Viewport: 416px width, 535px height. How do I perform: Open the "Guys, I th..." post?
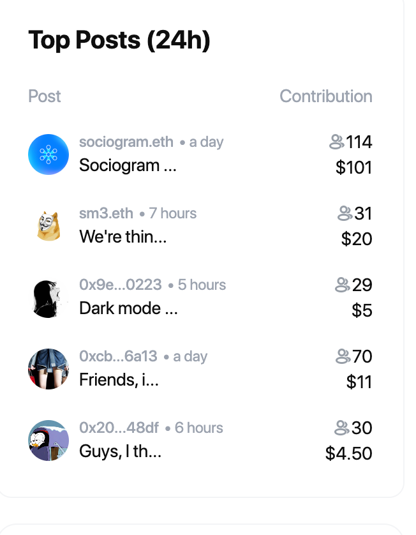[121, 452]
